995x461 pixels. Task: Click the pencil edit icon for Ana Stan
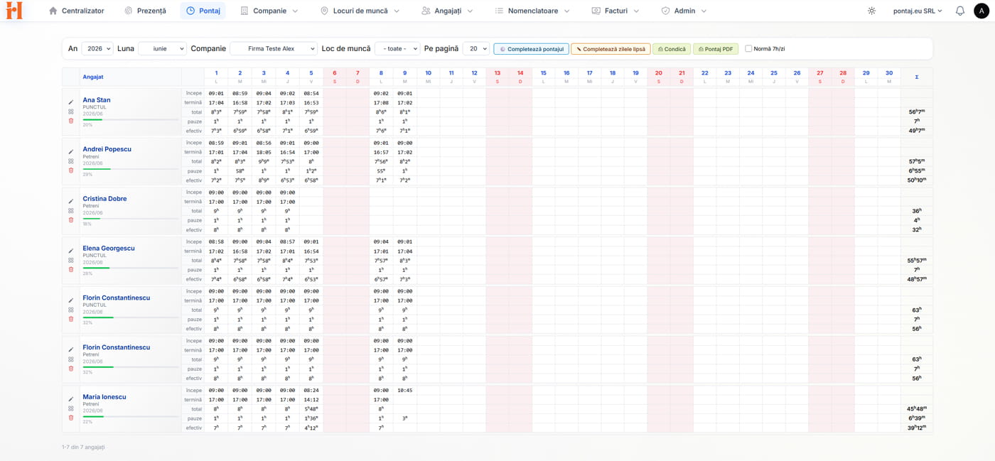71,102
